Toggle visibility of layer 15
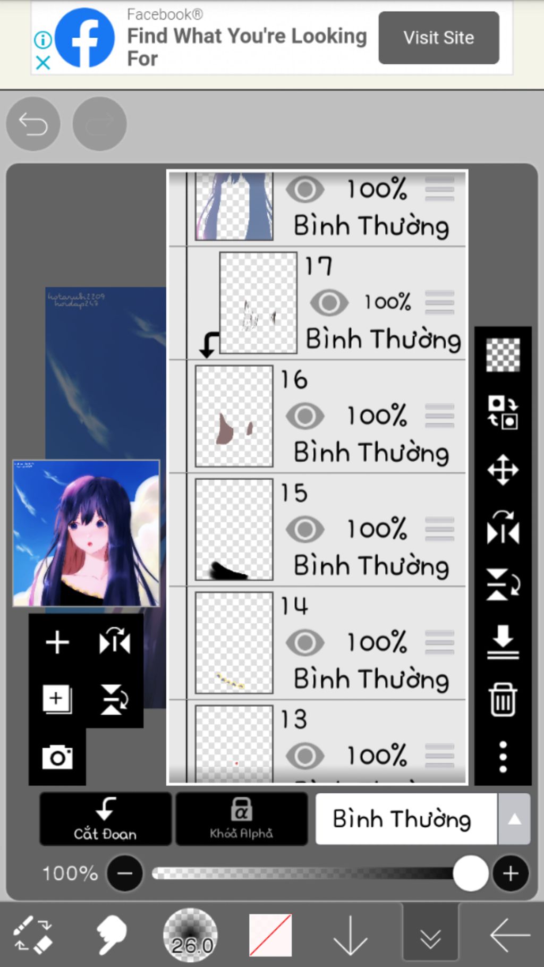Screen dimensions: 544x967 [305, 529]
